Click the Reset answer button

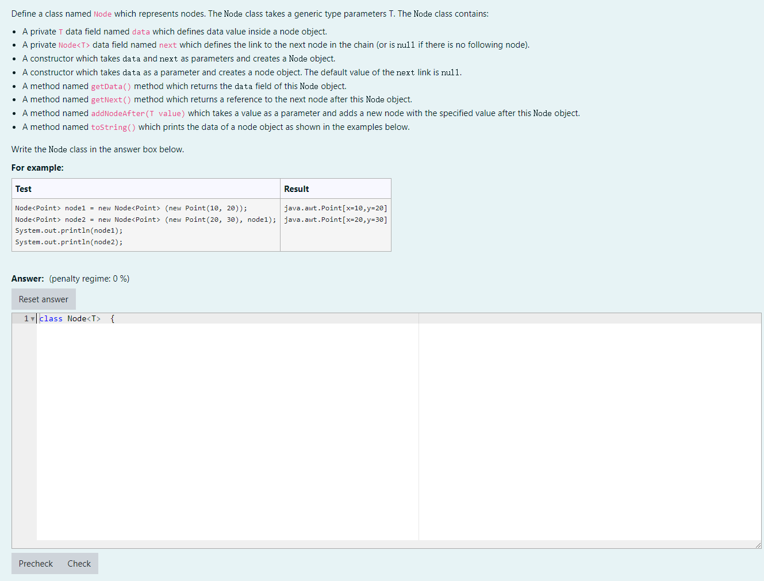[x=43, y=299]
